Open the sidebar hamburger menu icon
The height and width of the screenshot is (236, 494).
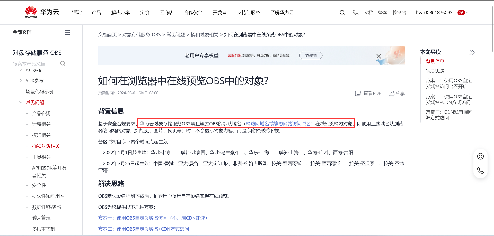click(x=67, y=32)
